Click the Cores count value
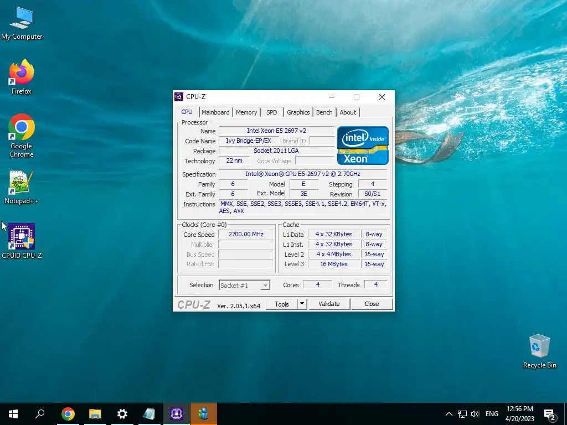 317,285
